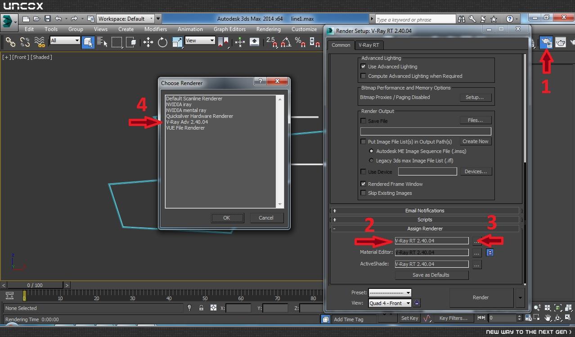This screenshot has width=575, height=337.
Task: Click Save as Defaults button
Action: pyautogui.click(x=431, y=275)
